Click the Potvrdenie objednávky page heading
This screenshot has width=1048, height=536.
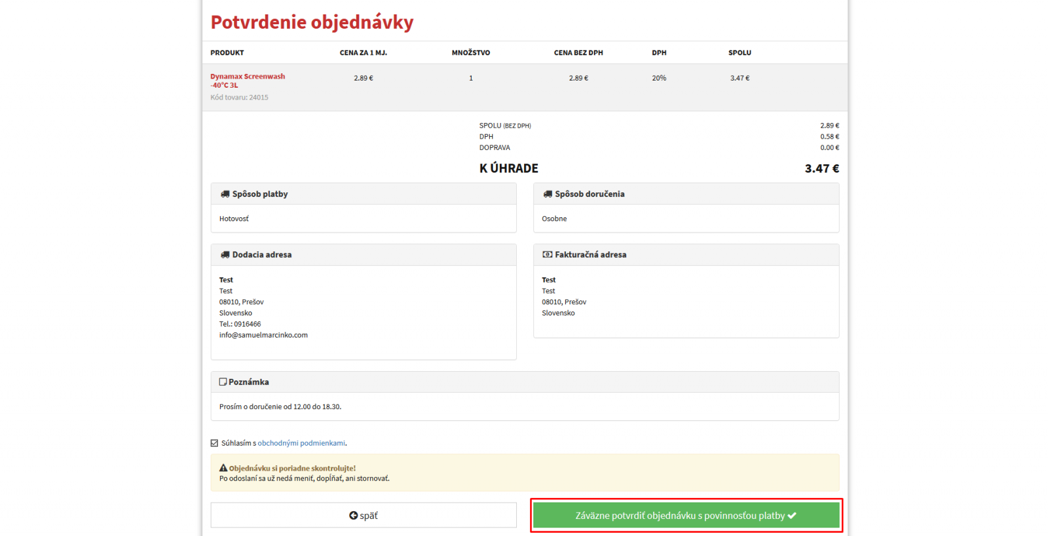pos(312,22)
